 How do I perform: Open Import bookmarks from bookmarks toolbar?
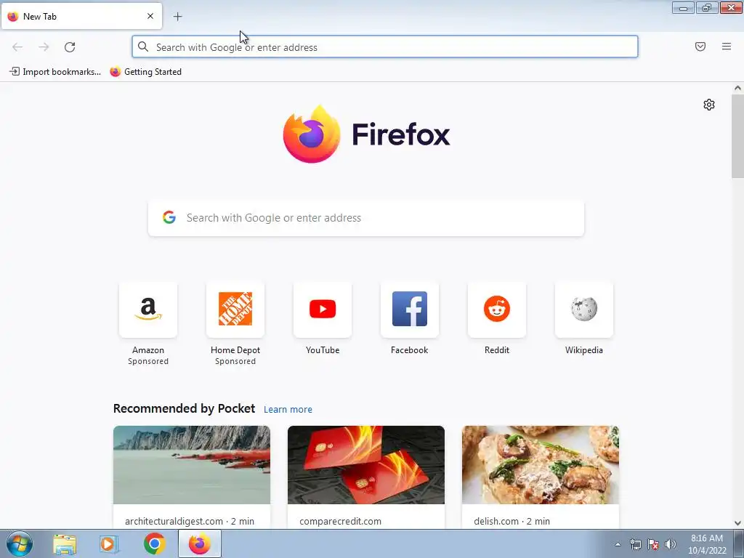coord(55,72)
